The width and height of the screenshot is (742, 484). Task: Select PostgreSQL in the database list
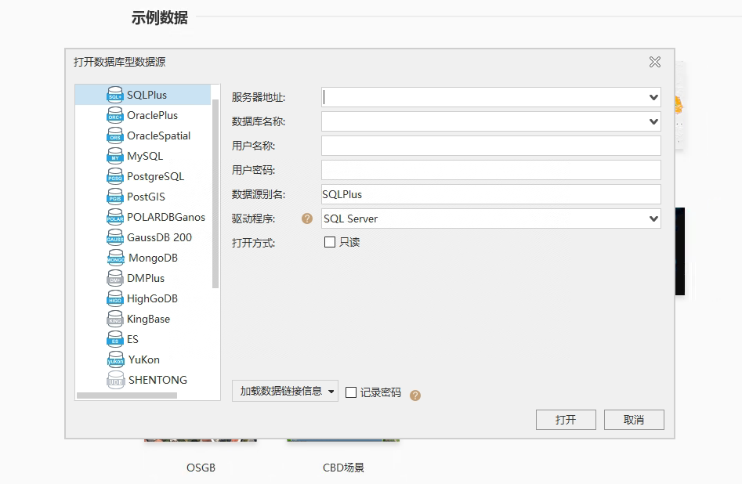pos(155,176)
